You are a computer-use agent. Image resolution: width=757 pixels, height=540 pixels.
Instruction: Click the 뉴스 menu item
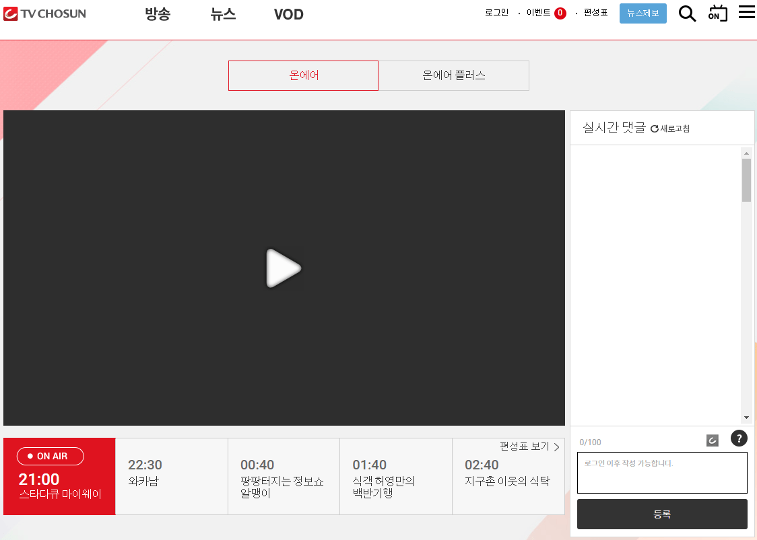[223, 14]
